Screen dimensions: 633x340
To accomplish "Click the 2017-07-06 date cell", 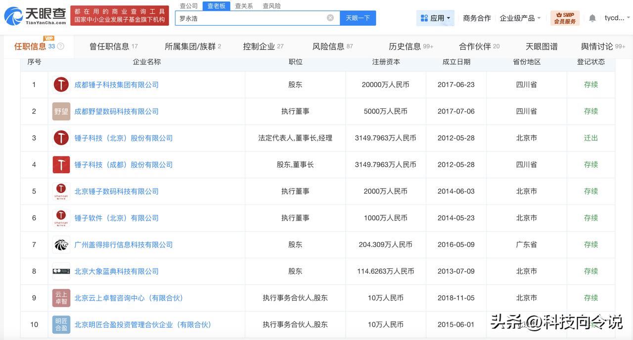I will (x=456, y=111).
